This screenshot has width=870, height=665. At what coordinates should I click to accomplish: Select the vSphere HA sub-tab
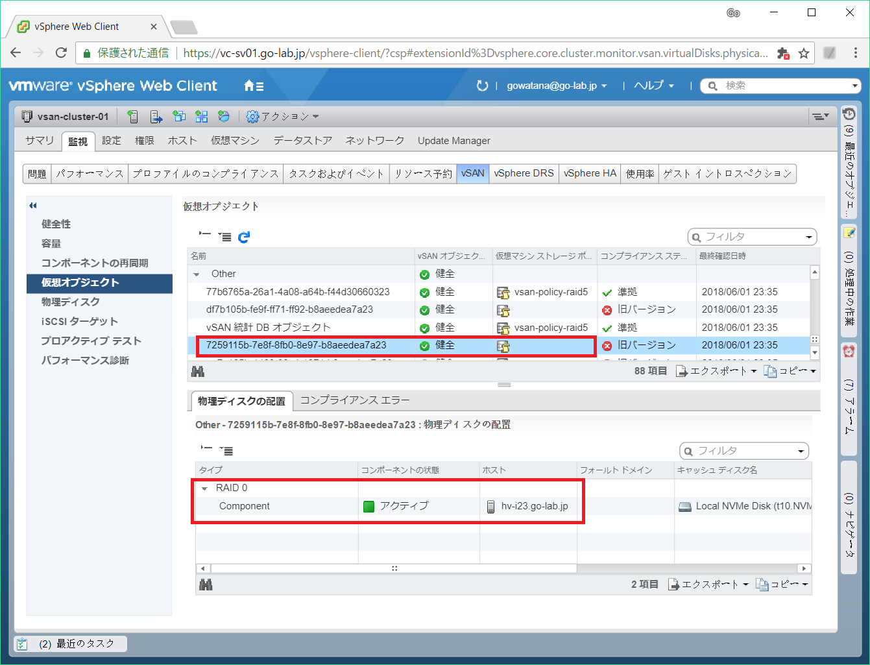point(590,174)
